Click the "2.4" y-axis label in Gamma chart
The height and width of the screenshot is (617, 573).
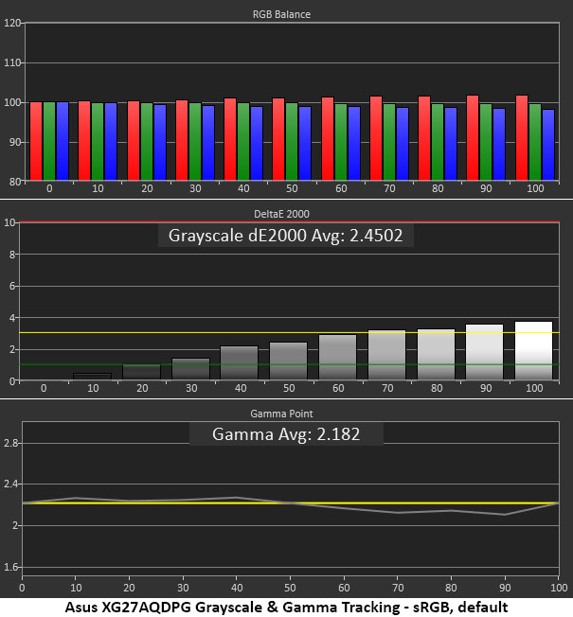click(x=10, y=485)
